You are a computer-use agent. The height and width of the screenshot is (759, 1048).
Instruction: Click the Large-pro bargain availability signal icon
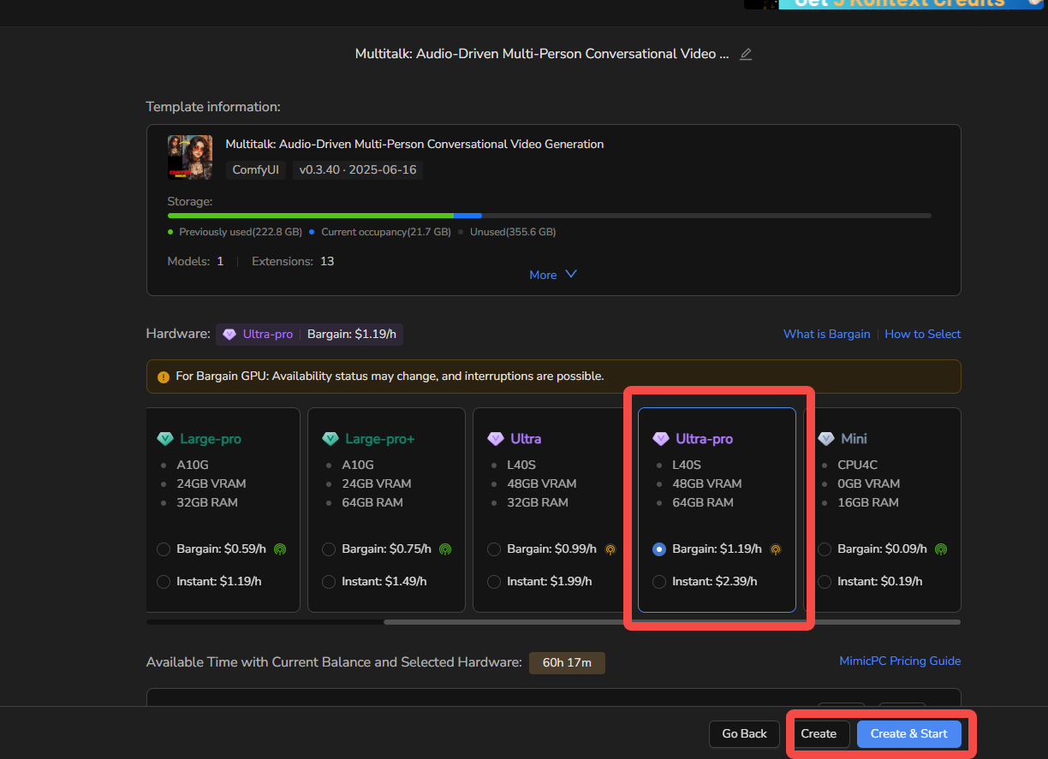(x=279, y=549)
